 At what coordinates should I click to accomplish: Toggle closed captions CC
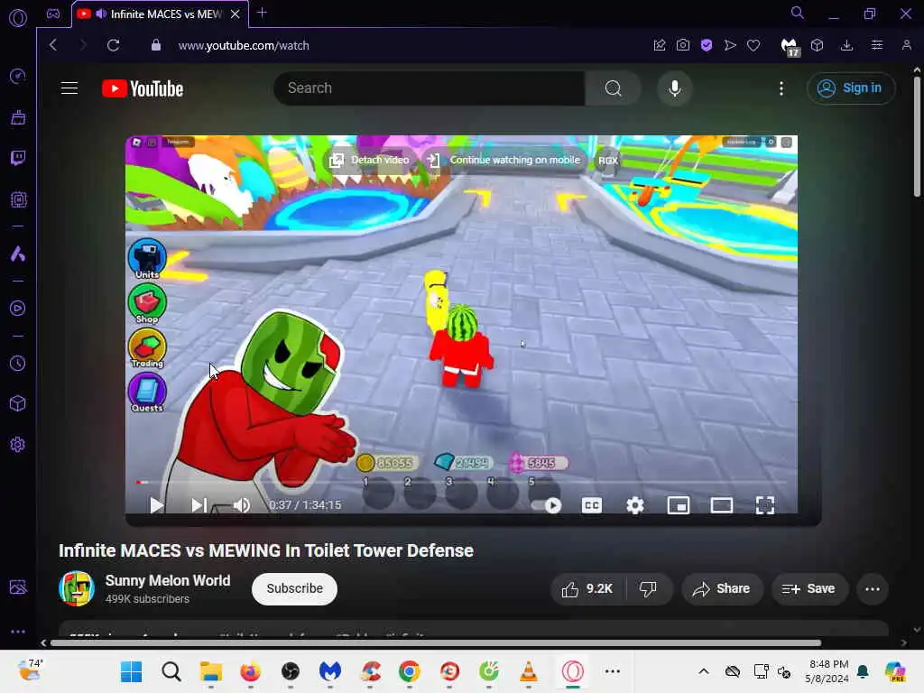pyautogui.click(x=592, y=505)
